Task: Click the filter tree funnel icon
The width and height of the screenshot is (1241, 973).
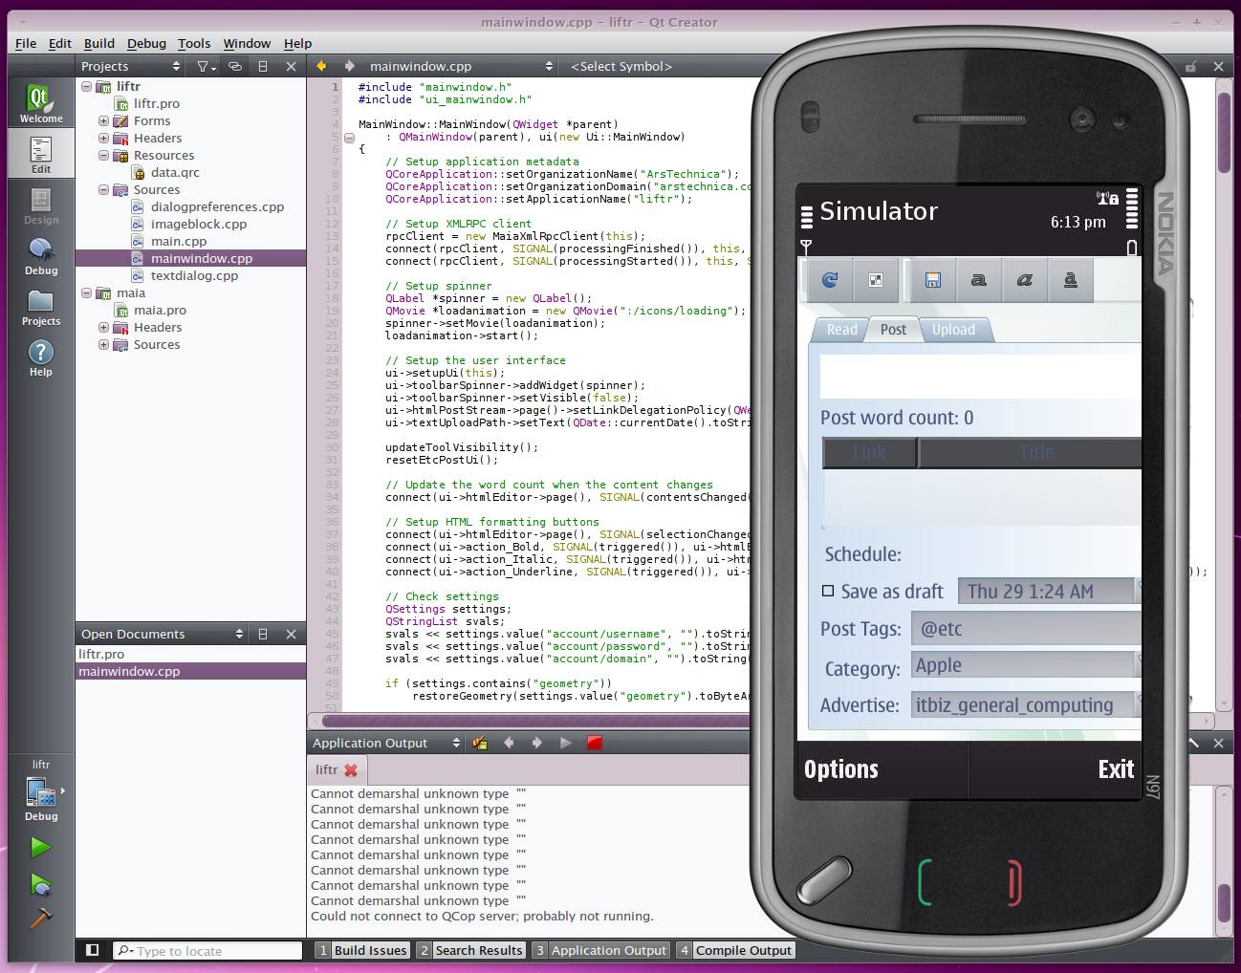Action: [206, 66]
